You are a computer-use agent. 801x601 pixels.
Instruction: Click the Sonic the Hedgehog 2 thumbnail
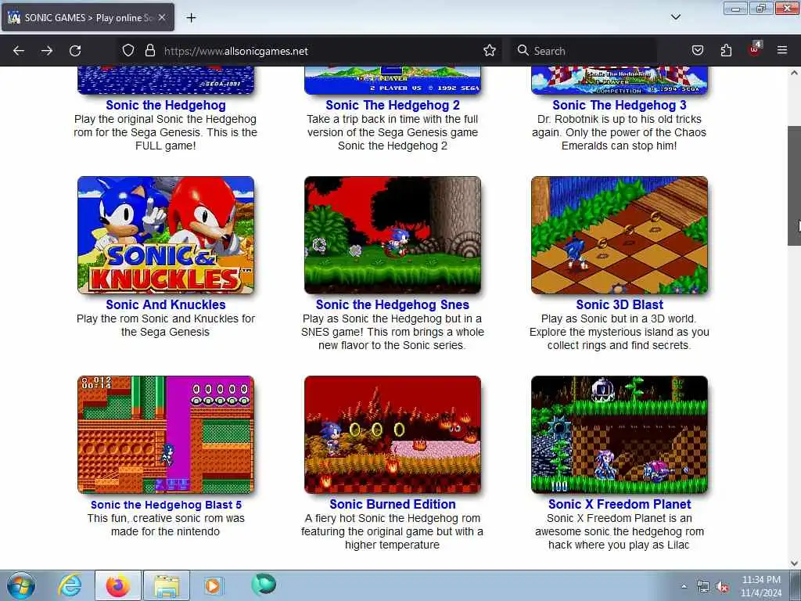click(393, 81)
